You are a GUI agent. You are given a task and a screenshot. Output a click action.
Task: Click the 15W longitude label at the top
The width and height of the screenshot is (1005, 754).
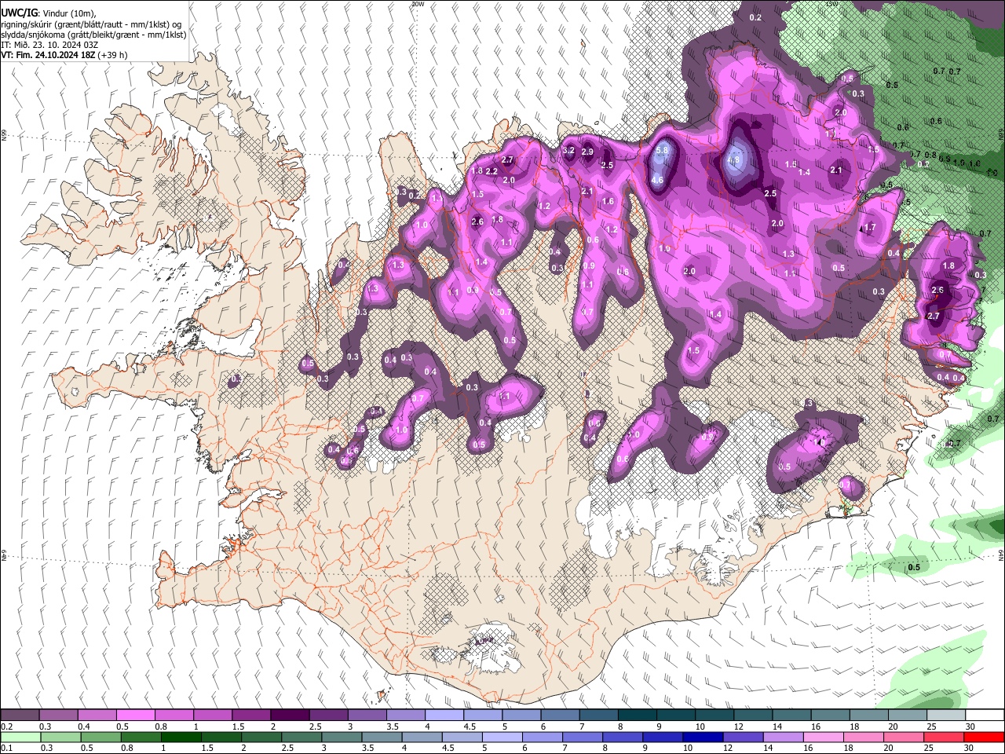pyautogui.click(x=832, y=4)
